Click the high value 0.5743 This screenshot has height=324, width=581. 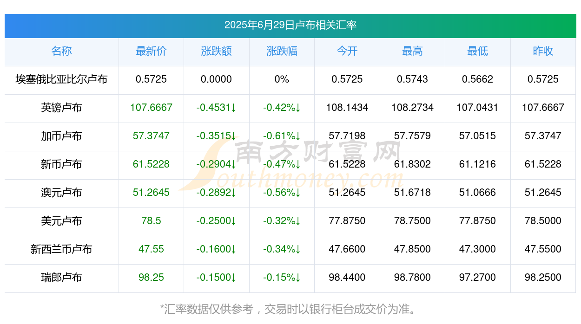pyautogui.click(x=412, y=79)
